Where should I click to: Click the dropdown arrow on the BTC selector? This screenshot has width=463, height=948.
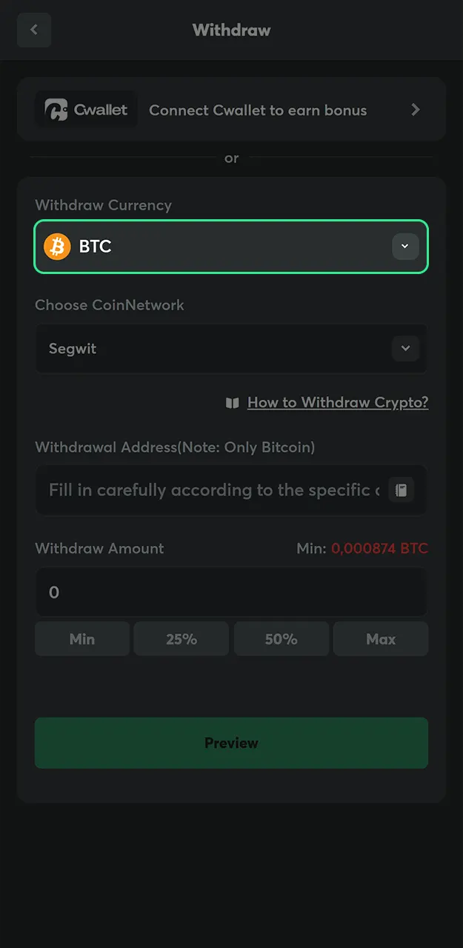405,247
